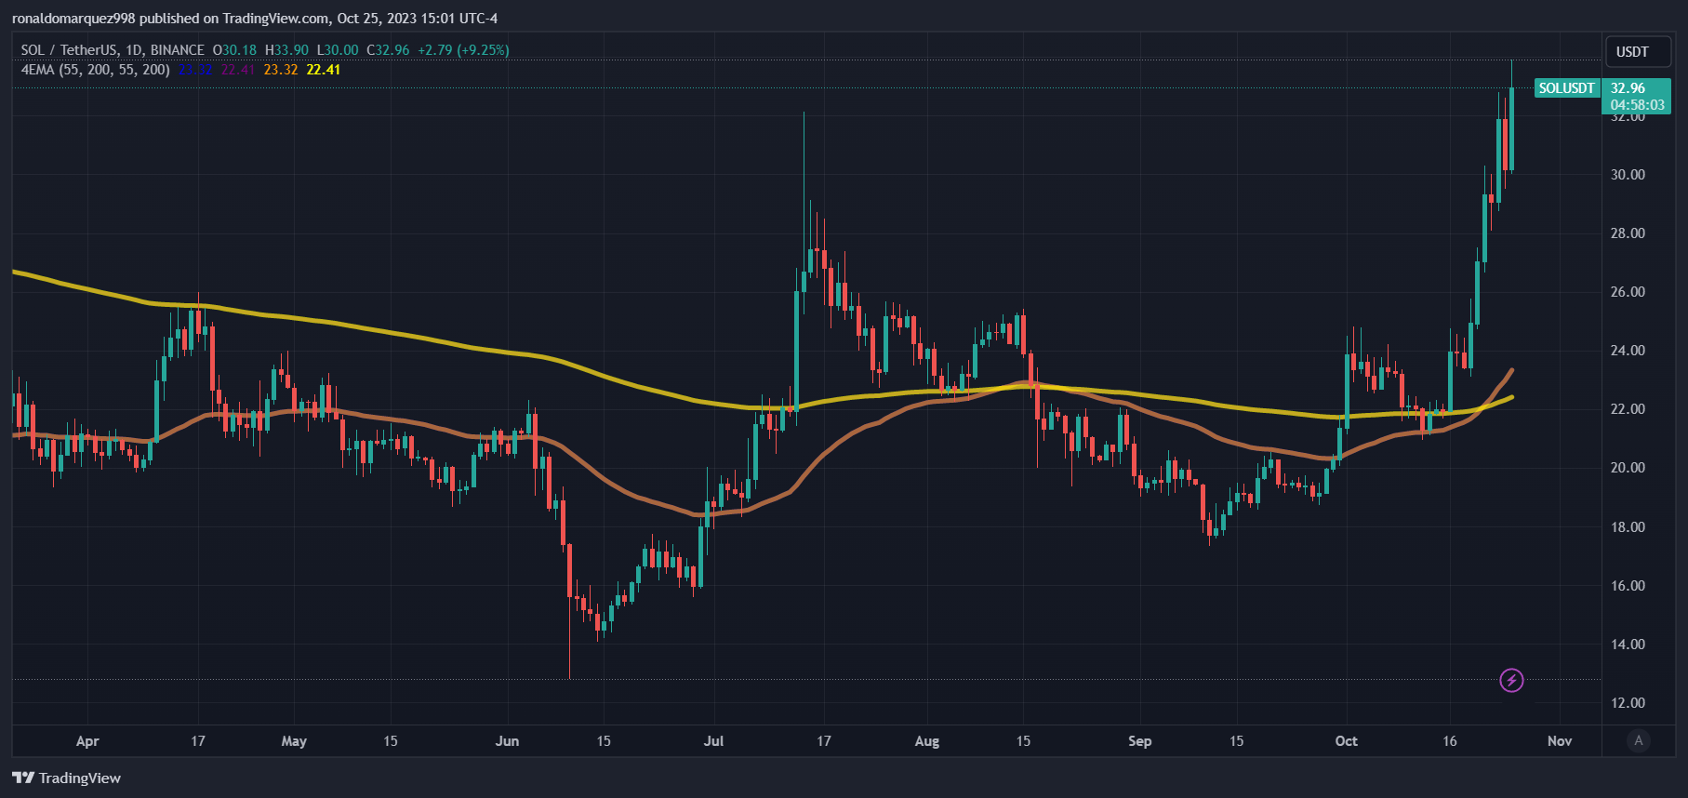Click the change value +2.79 (+9.25%)
The width and height of the screenshot is (1688, 798).
(463, 50)
